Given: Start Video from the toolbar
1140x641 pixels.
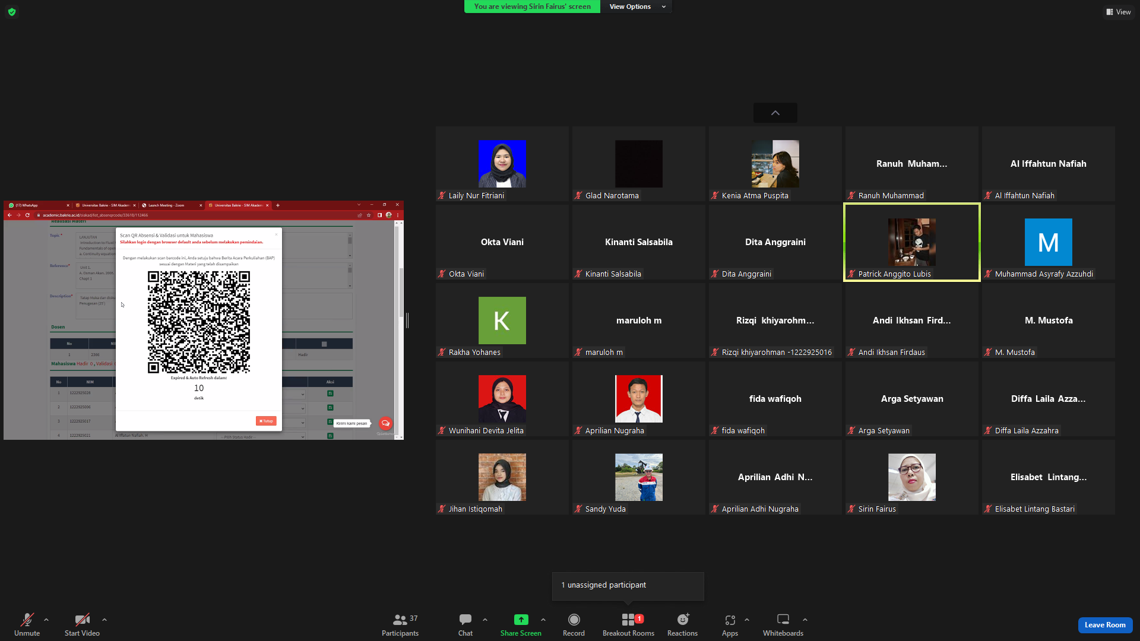Looking at the screenshot, I should (82, 625).
